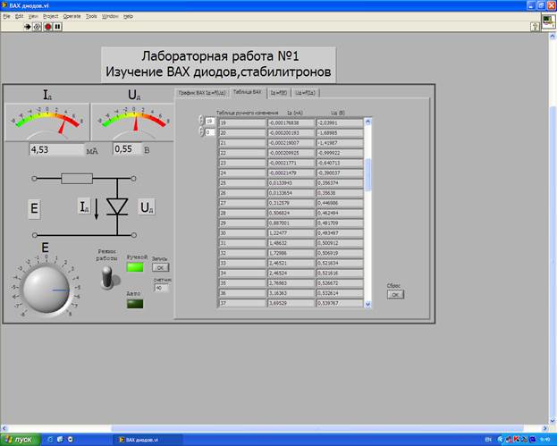Click the Iд current gauge meter

[x=46, y=122]
